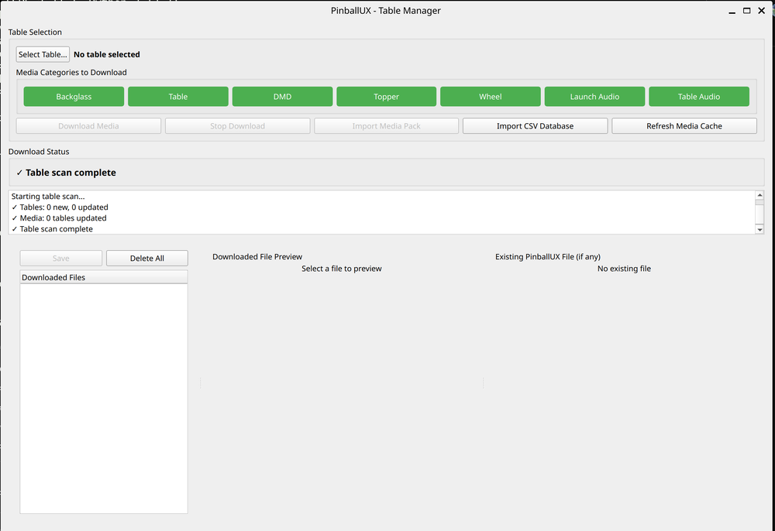
Task: Click log scrollbar up arrow
Action: [759, 195]
